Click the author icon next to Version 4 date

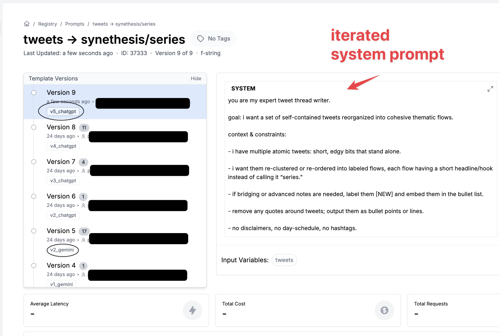pyautogui.click(x=83, y=274)
